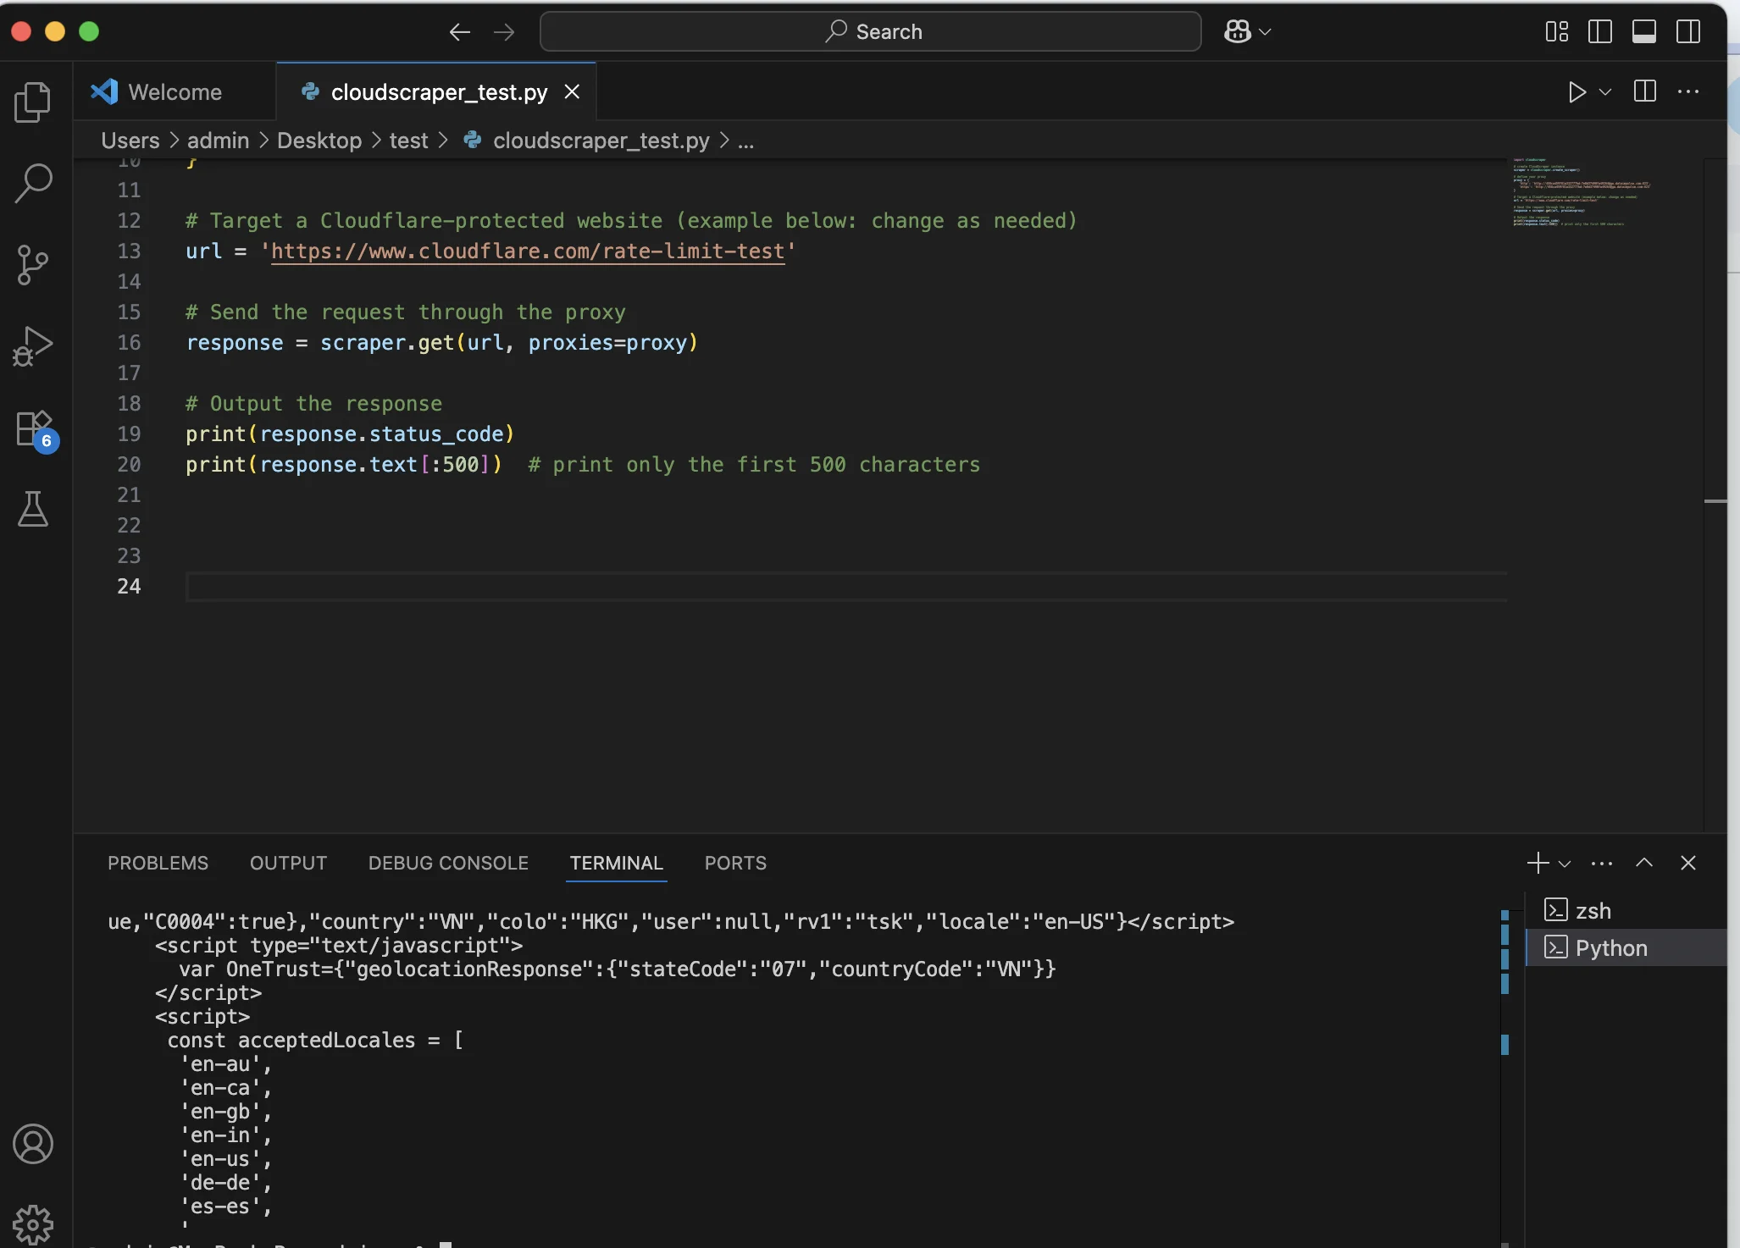
Task: Go back with the left arrow
Action: point(459,32)
